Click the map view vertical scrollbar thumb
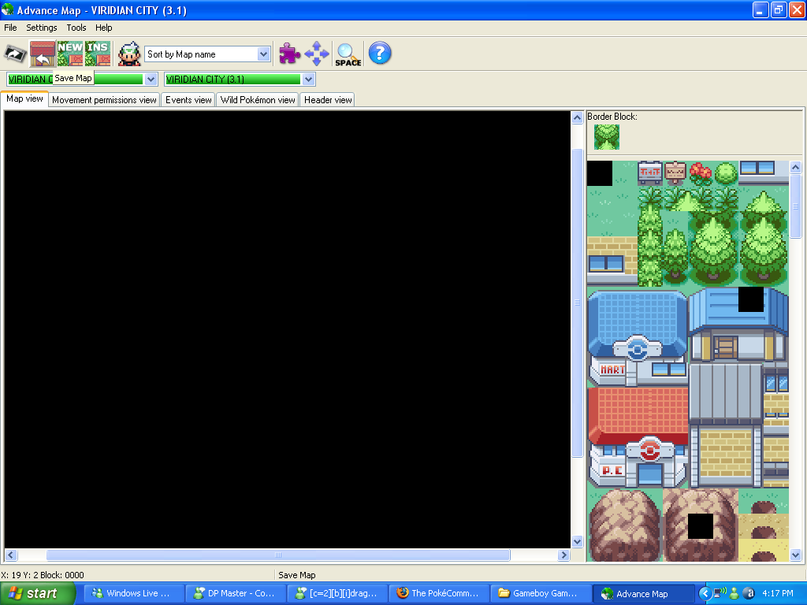The width and height of the screenshot is (807, 605). click(x=577, y=302)
